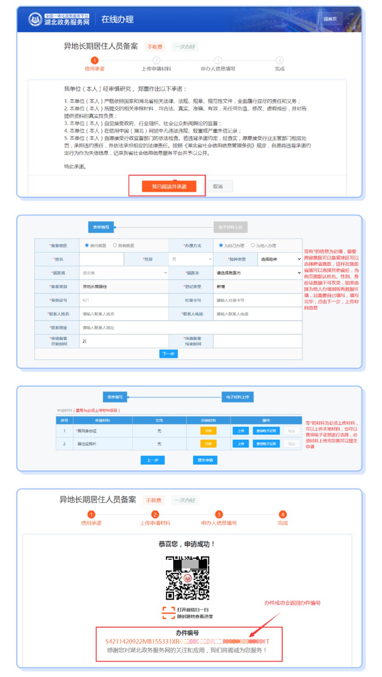
Task: Click the 恭喜您，申请成功！ message
Action: [187, 544]
